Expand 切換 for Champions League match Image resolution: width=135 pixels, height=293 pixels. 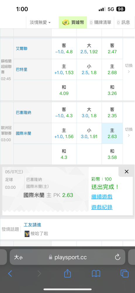[129, 132]
